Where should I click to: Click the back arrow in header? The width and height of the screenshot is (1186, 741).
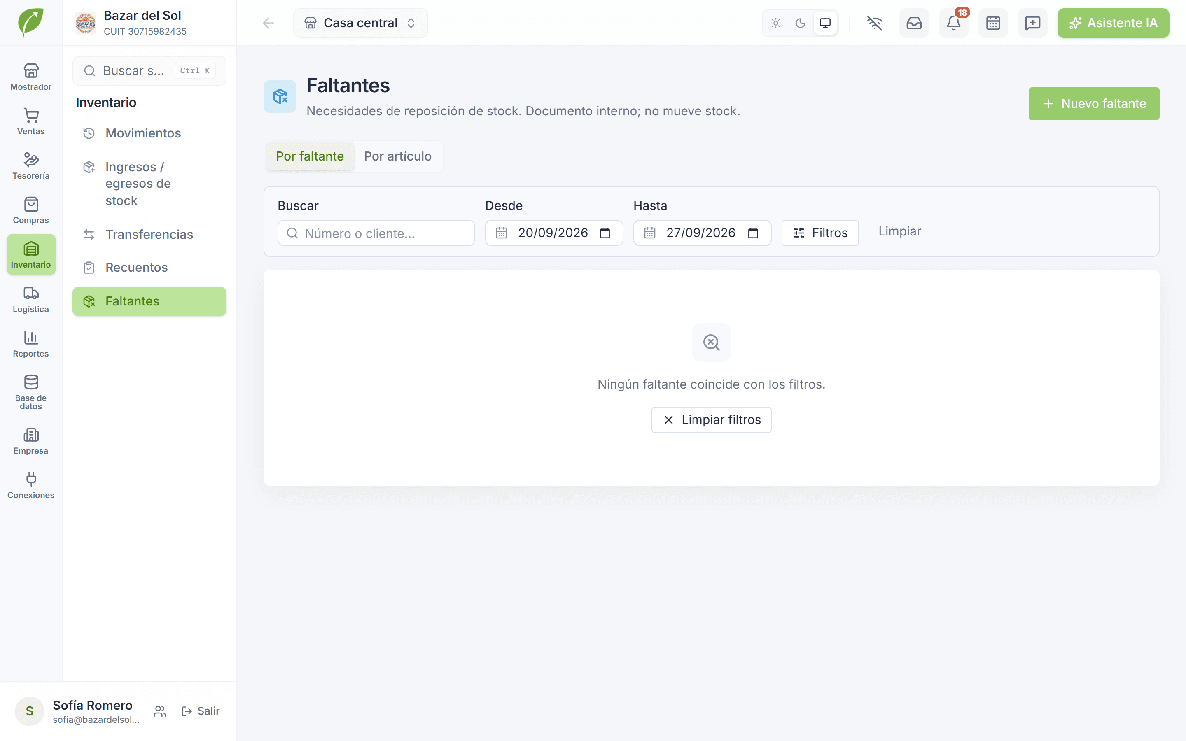click(268, 23)
